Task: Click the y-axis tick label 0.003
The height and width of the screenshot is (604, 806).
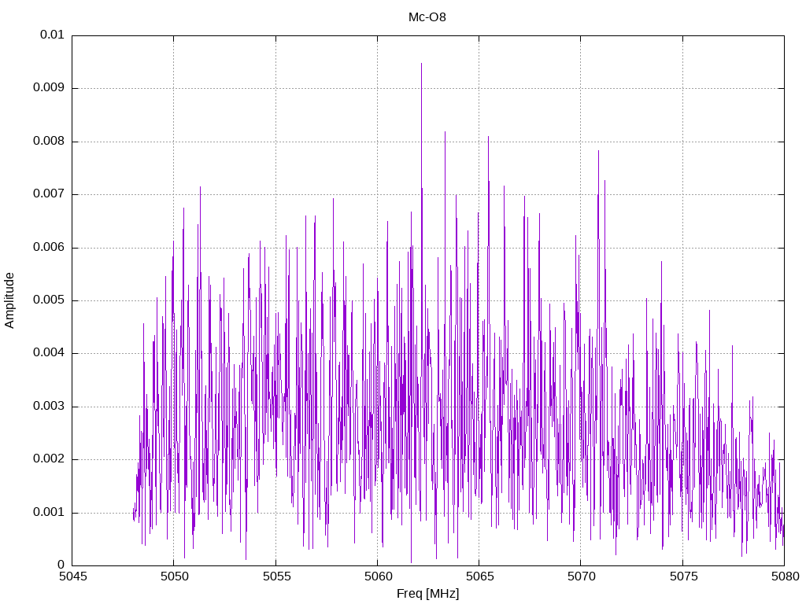Action: coord(49,407)
